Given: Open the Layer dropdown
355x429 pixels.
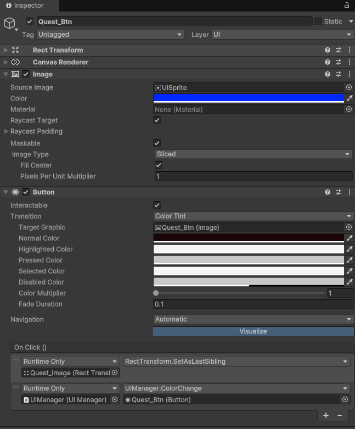Looking at the screenshot, I should coord(282,35).
